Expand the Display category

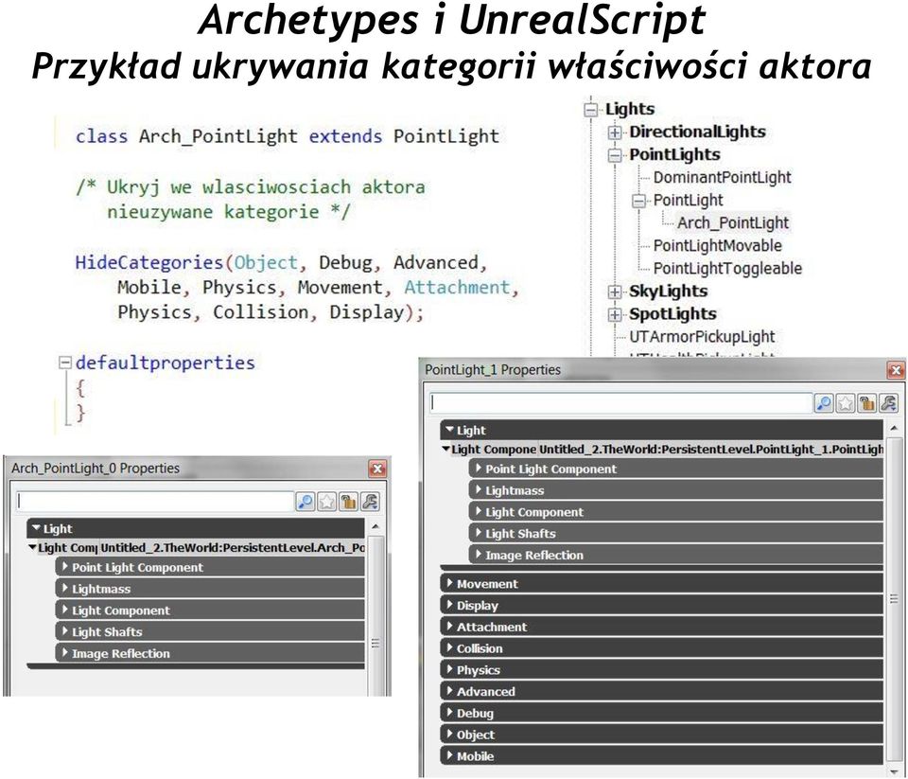pos(450,605)
